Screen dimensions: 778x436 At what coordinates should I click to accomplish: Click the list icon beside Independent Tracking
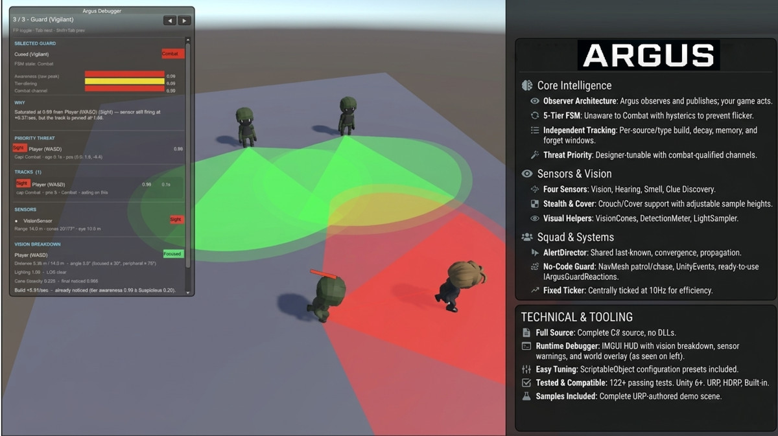coord(535,130)
